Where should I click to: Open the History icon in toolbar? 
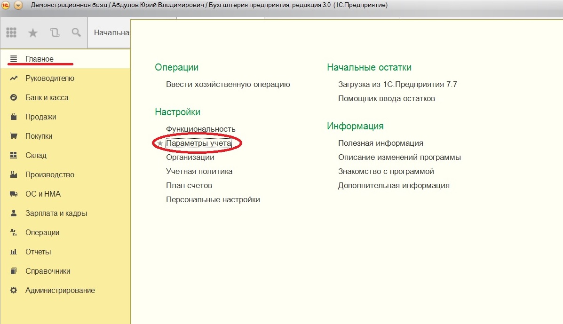[x=55, y=32]
